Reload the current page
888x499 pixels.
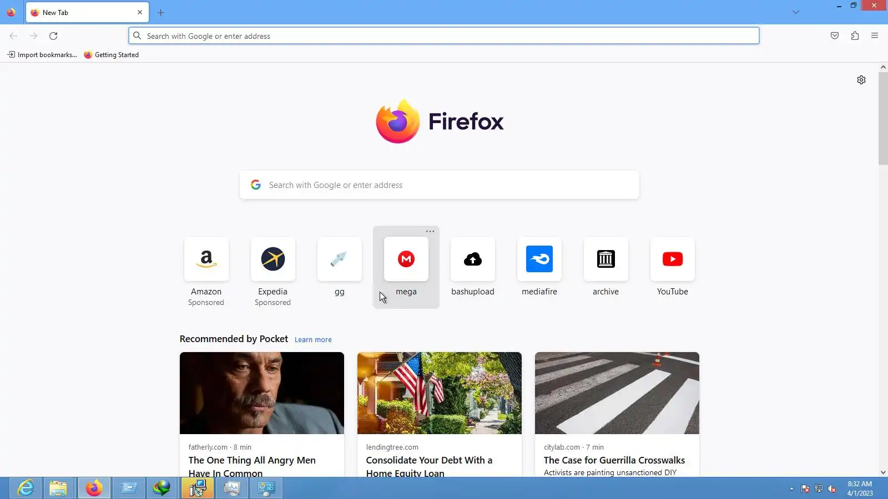53,36
